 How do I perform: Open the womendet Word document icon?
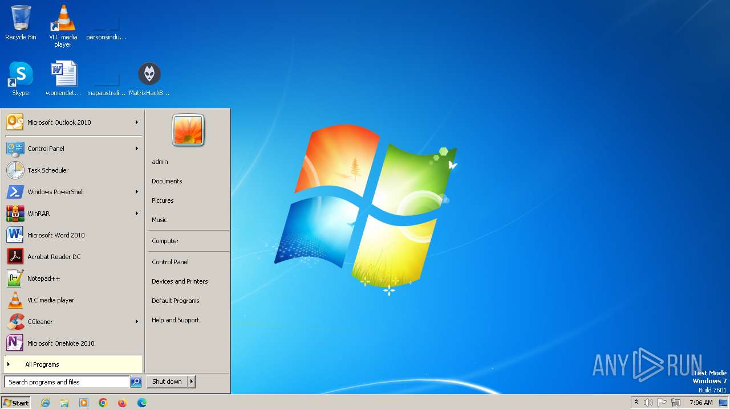pyautogui.click(x=63, y=79)
